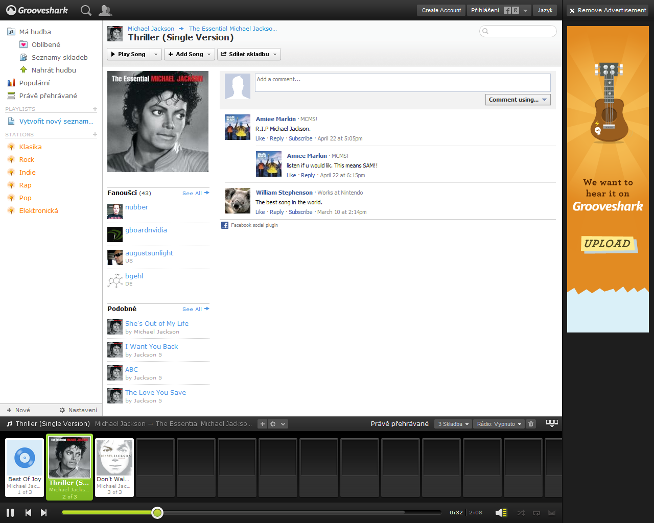Screen dimensions: 654x523
Task: Open fan profile nubber
Action: (x=136, y=207)
